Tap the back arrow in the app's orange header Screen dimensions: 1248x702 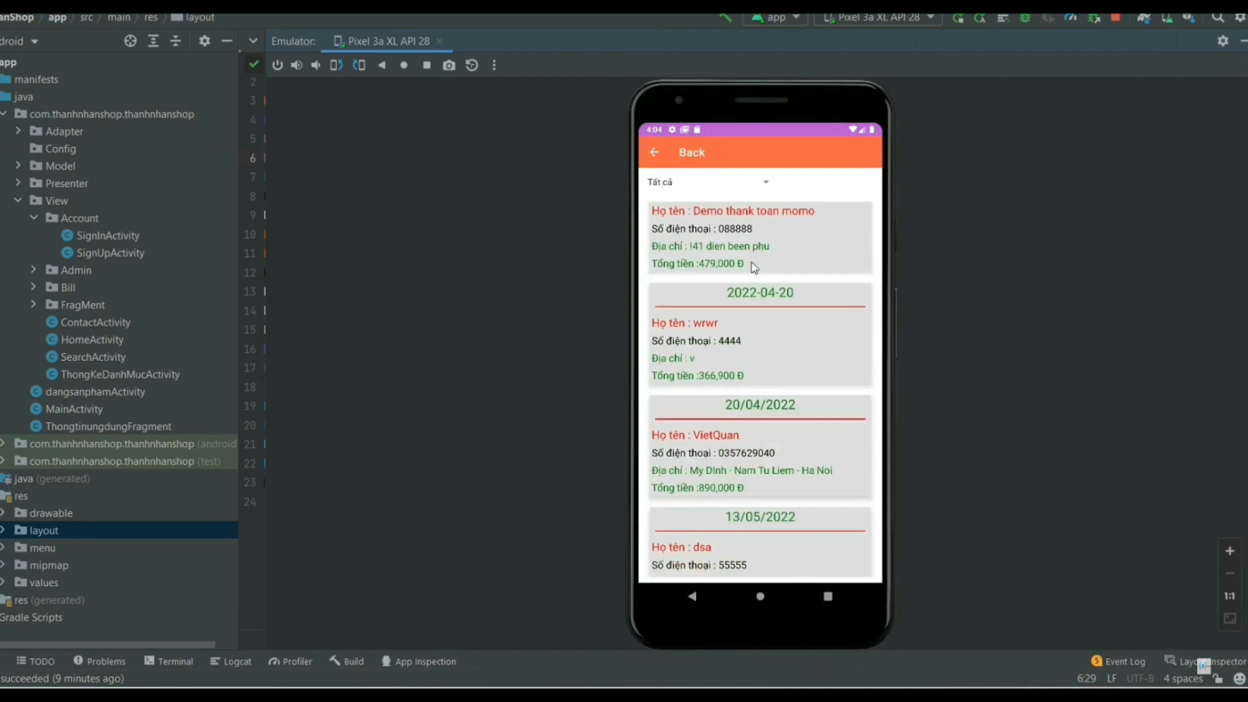tap(654, 152)
